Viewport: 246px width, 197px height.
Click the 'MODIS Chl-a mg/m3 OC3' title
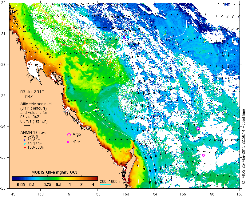(x=54, y=172)
